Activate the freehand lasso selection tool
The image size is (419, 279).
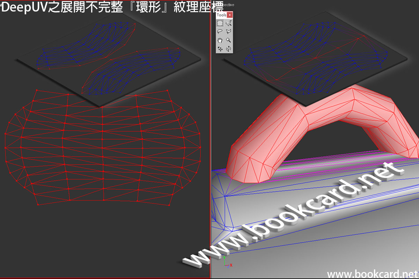tap(220, 32)
